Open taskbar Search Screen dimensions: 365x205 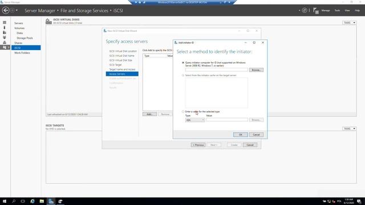(x=14, y=201)
